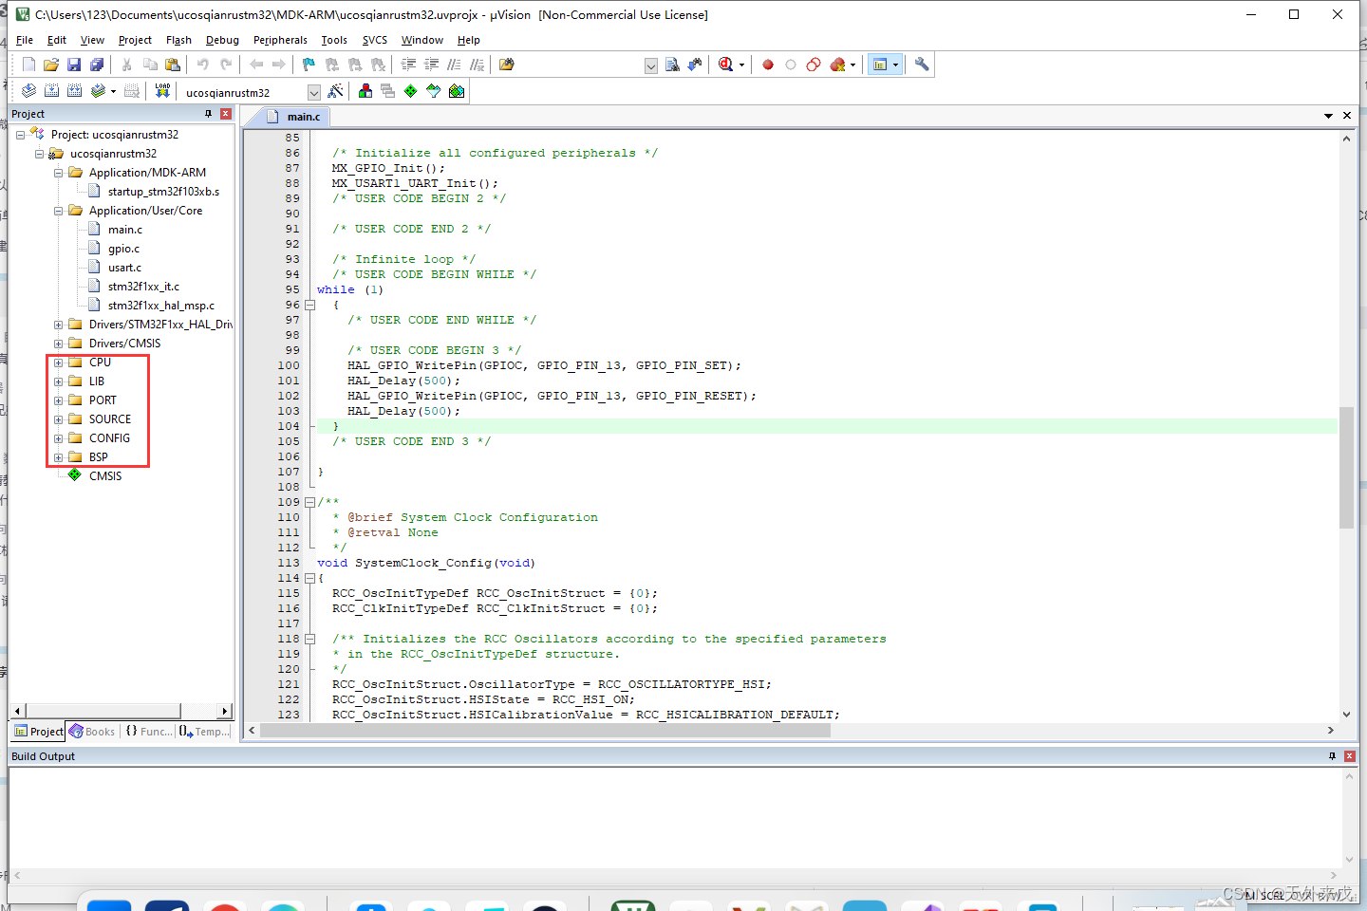1367x911 pixels.
Task: Pin the Project panel
Action: pos(207,113)
